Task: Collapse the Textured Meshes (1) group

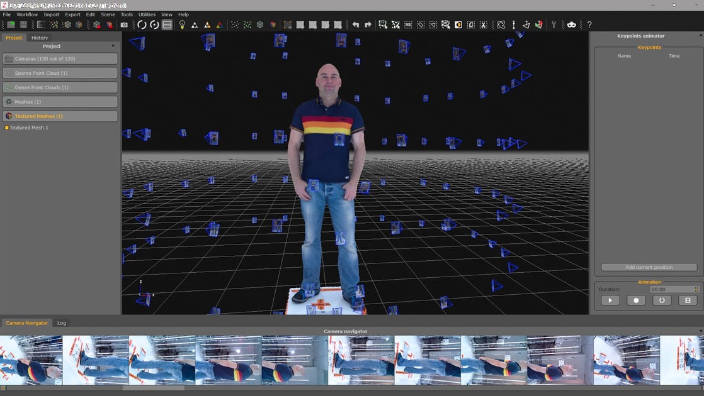Action: [60, 116]
